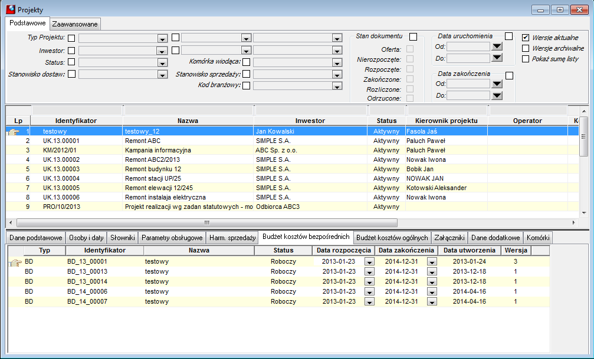Switch to the Zaawansowane tab
This screenshot has width=594, height=359.
(75, 24)
